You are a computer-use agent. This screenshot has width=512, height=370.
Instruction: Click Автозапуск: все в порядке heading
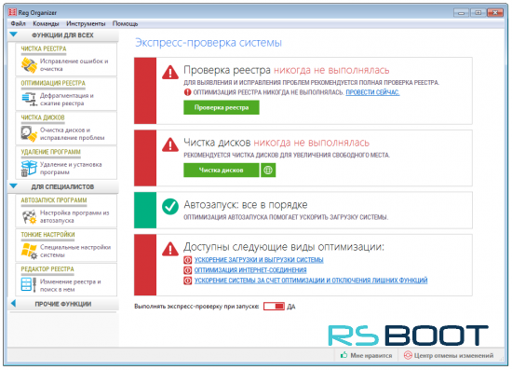(246, 205)
